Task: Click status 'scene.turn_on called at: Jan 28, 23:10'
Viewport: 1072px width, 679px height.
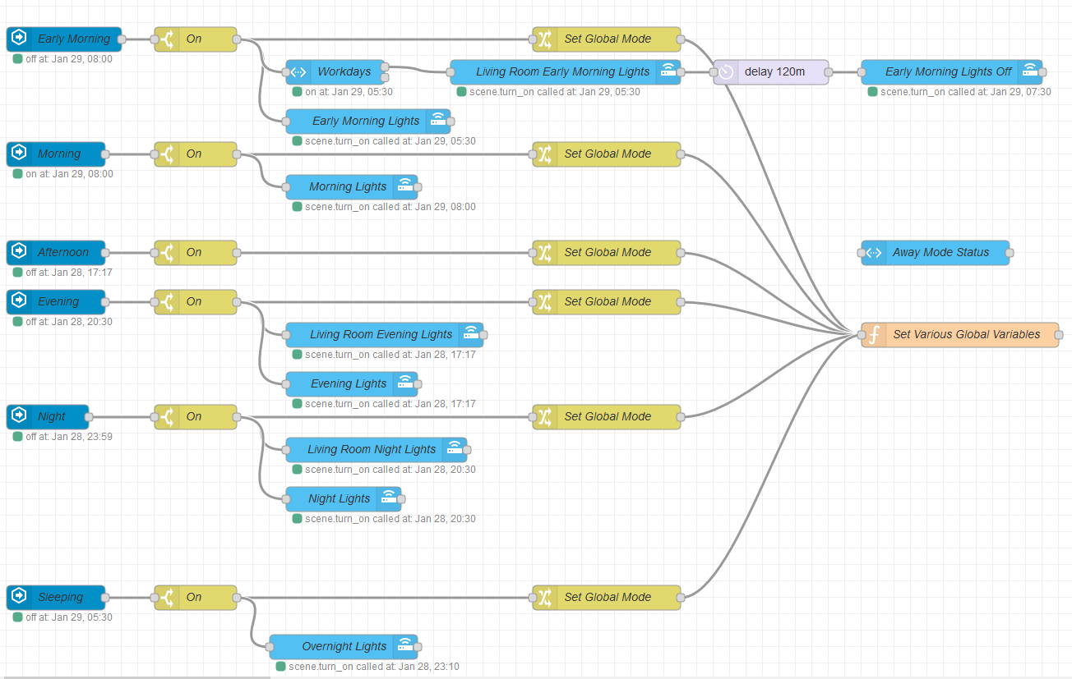Action: (374, 667)
